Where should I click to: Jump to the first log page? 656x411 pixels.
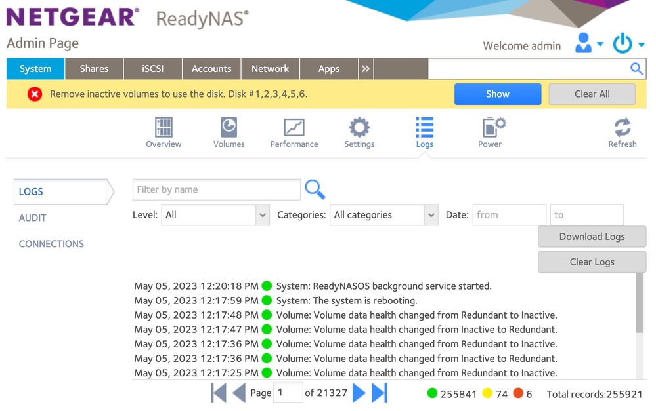pos(219,393)
